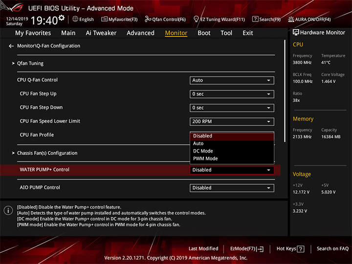Open AIO PUMP Control dropdown
The image size is (352, 264).
(x=232, y=188)
